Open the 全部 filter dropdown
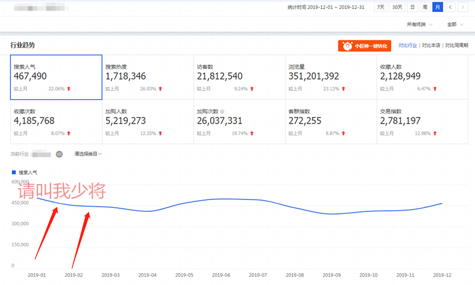The width and height of the screenshot is (475, 285). click(x=455, y=24)
